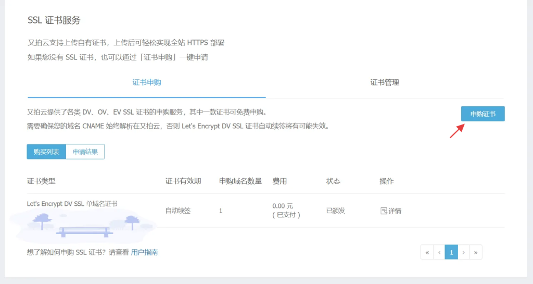
Task: Click the 证书类型 column header
Action: [41, 181]
